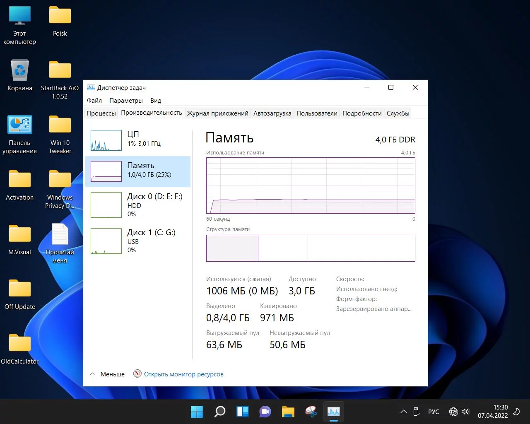Open the Chat taskbar icon

265,412
